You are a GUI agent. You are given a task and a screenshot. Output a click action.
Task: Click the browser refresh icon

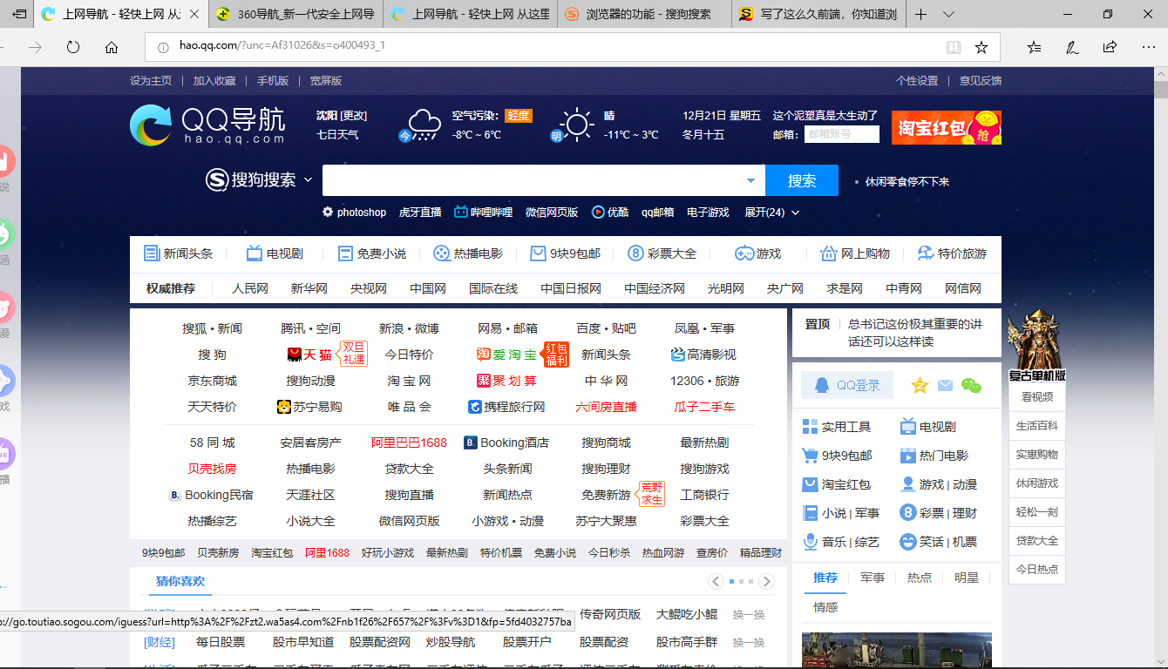pyautogui.click(x=73, y=47)
